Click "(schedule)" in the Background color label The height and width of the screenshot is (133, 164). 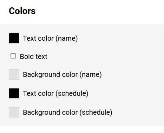96,112
